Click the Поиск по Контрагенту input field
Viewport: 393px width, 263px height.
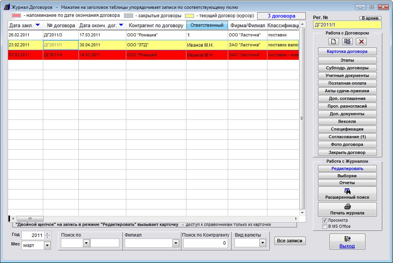(x=206, y=243)
